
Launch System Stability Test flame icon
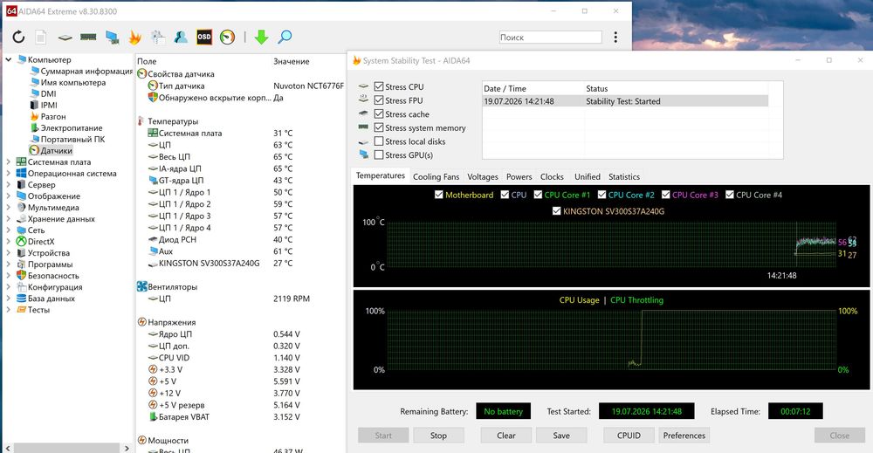pos(134,38)
